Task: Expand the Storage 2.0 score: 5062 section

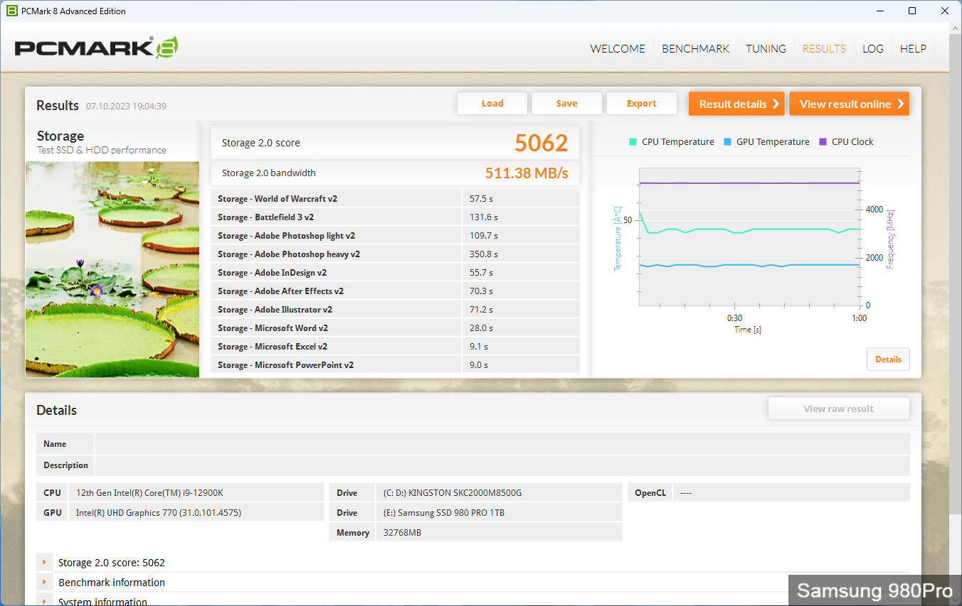Action: tap(45, 563)
